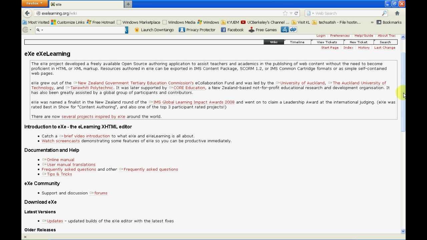The height and width of the screenshot is (240, 427).
Task: View the page History link
Action: (364, 48)
